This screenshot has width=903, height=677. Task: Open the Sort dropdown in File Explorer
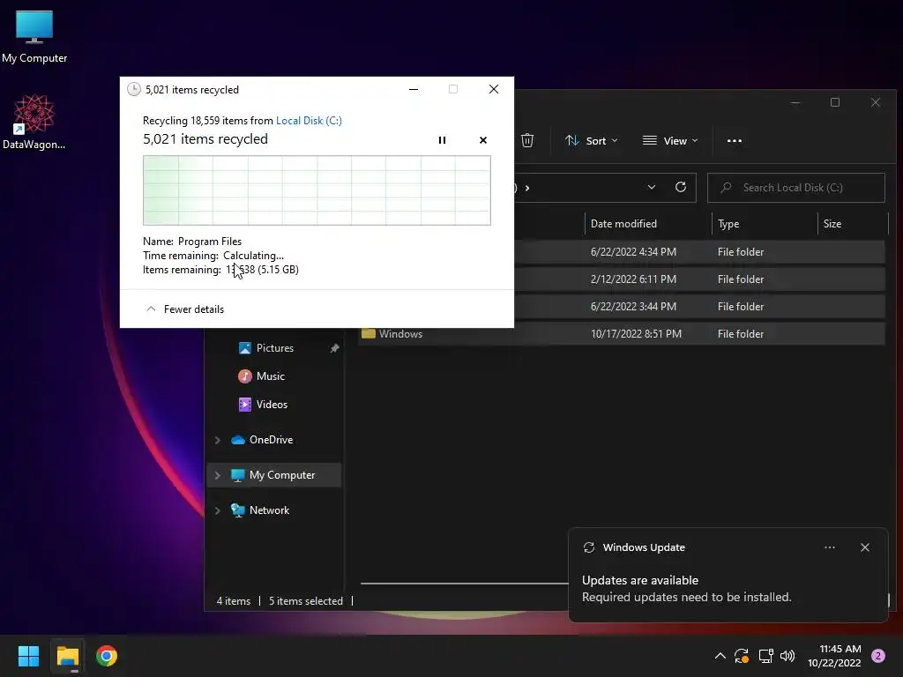592,140
